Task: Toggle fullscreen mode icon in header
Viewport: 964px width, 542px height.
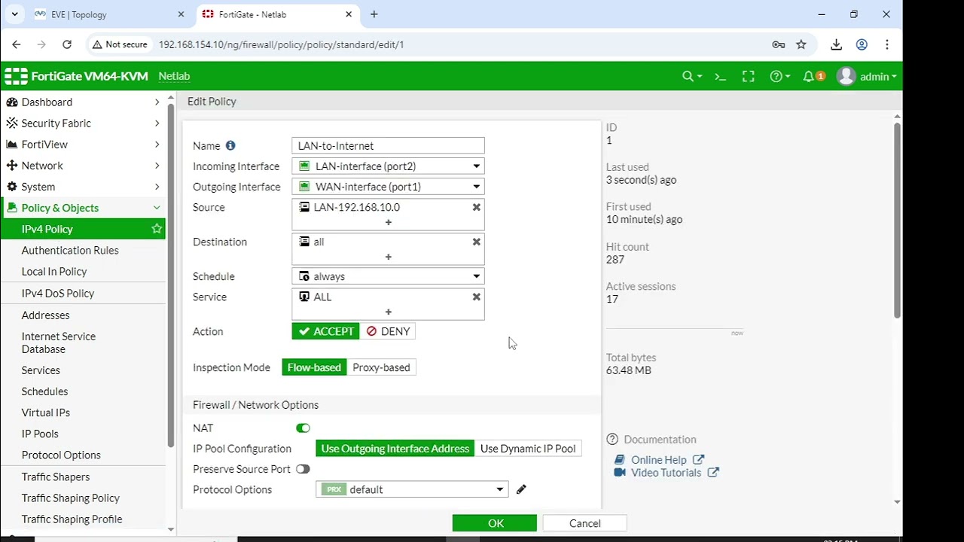Action: pos(748,76)
